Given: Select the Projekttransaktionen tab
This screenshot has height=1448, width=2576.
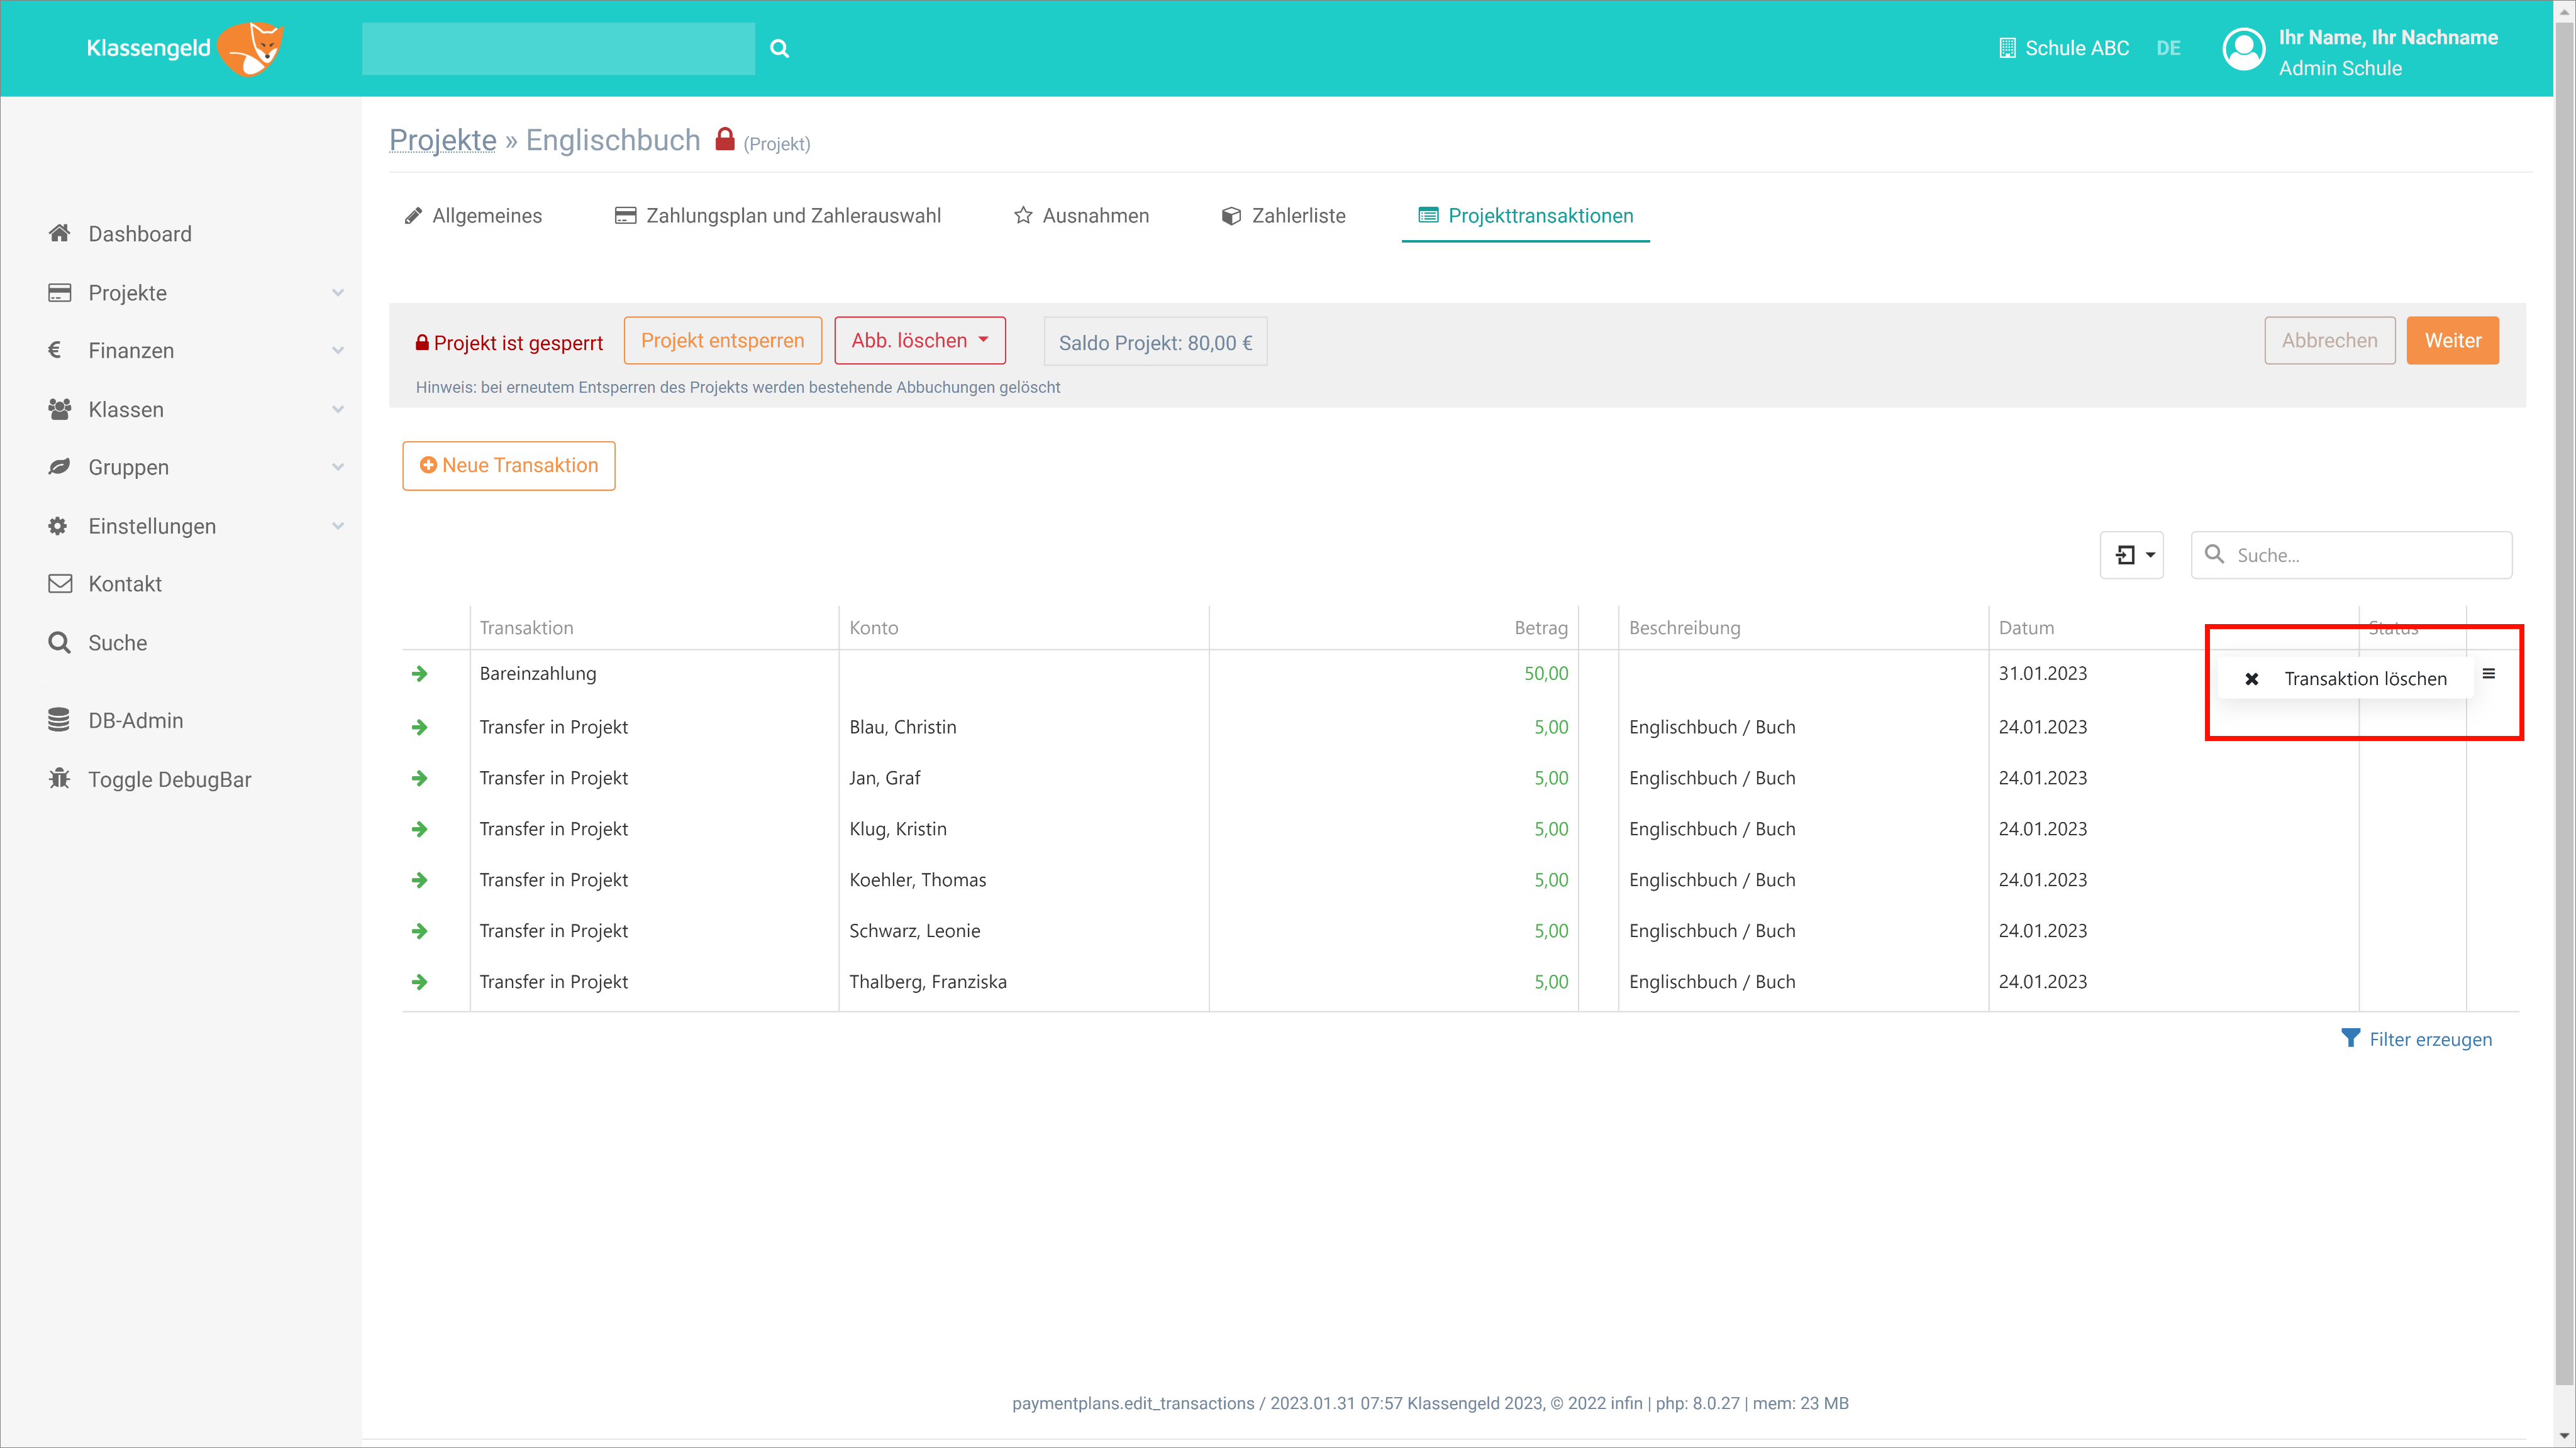Looking at the screenshot, I should point(1525,216).
